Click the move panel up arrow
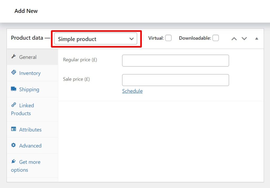The image size is (270, 188). [x=234, y=38]
